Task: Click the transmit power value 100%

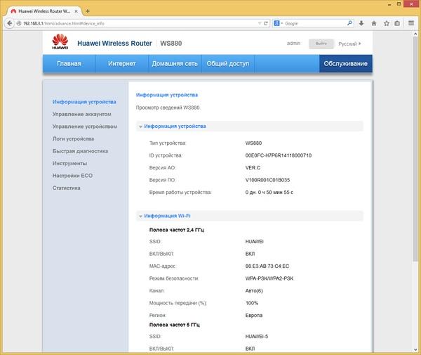Action: click(252, 303)
